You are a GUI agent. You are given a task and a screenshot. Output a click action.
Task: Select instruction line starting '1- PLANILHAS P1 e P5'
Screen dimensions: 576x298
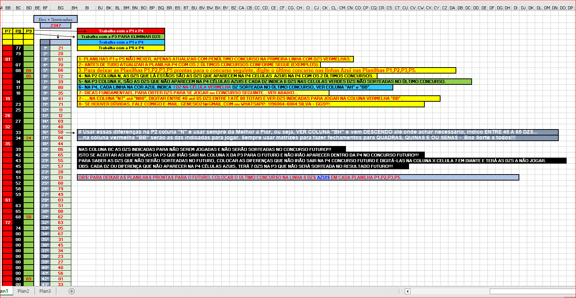(x=215, y=59)
